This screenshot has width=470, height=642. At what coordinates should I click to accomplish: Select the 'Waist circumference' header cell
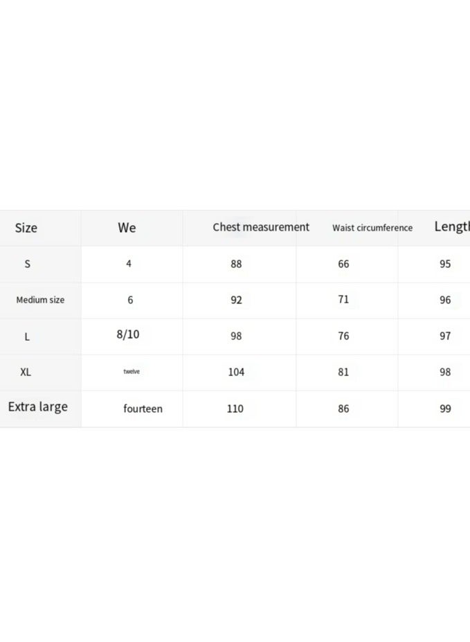pos(372,228)
